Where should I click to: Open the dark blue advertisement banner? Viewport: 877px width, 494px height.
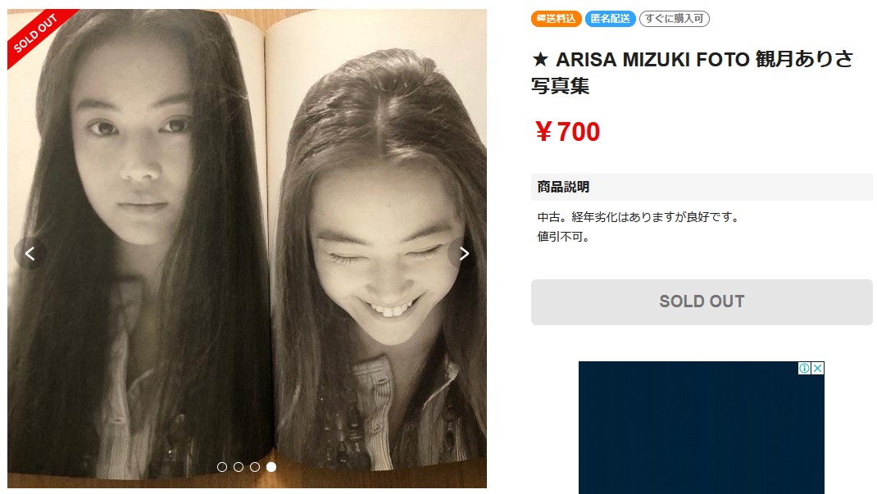[702, 428]
